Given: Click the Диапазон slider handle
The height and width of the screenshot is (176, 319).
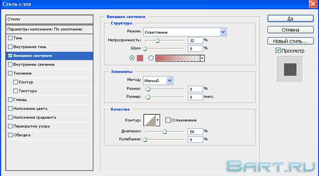Looking at the screenshot, I should tap(165, 132).
